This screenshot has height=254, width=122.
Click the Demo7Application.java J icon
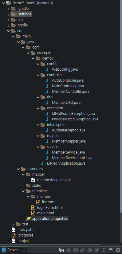point(42,163)
